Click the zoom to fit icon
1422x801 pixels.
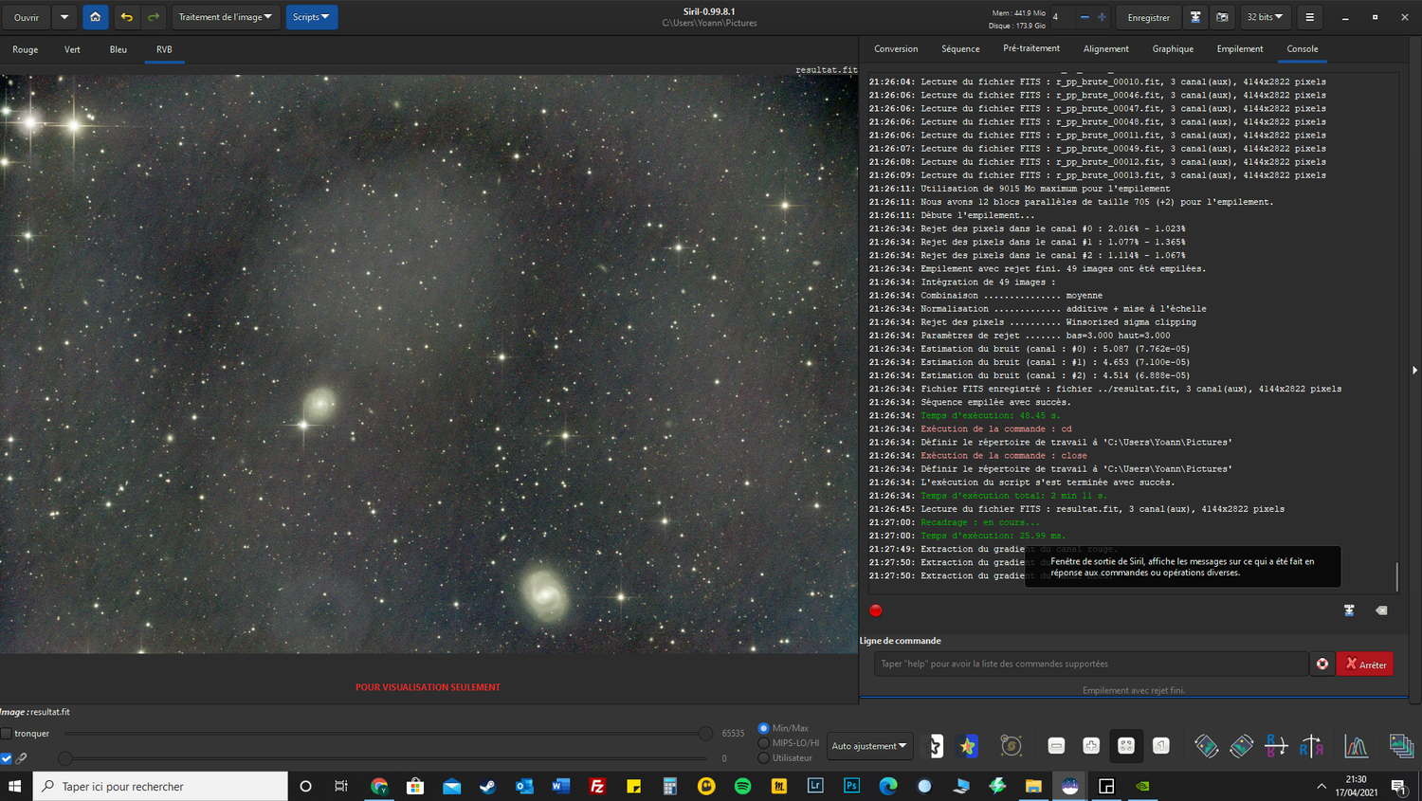[1125, 746]
